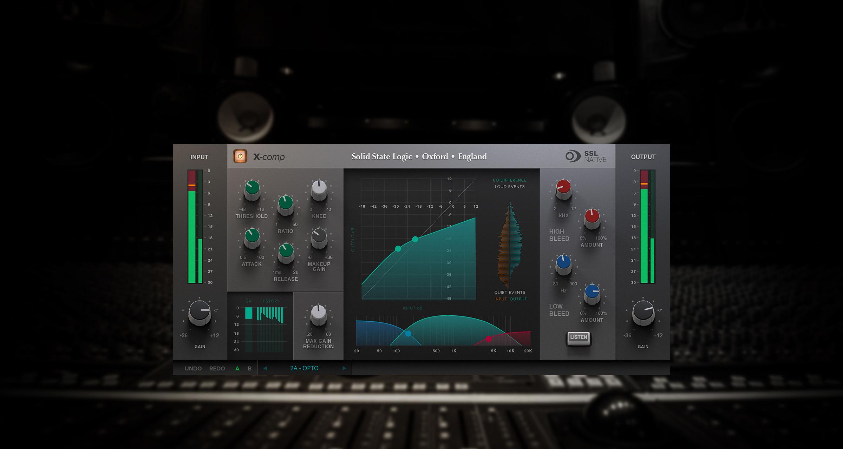Click the green Release knob
This screenshot has width=843, height=449.
pyautogui.click(x=286, y=253)
